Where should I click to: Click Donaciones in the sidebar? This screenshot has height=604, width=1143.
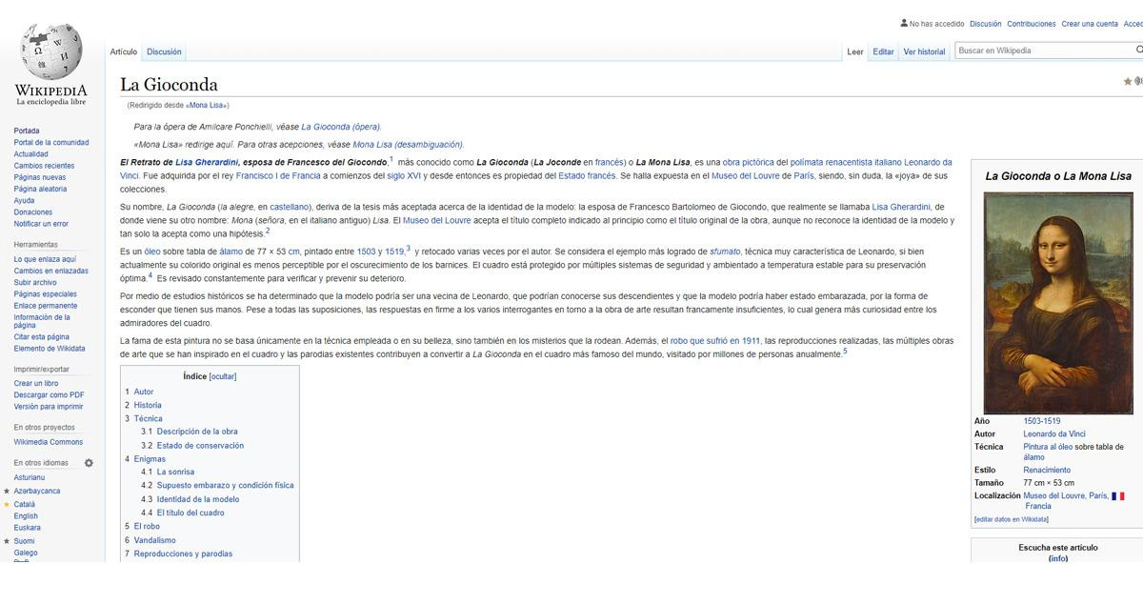click(33, 212)
